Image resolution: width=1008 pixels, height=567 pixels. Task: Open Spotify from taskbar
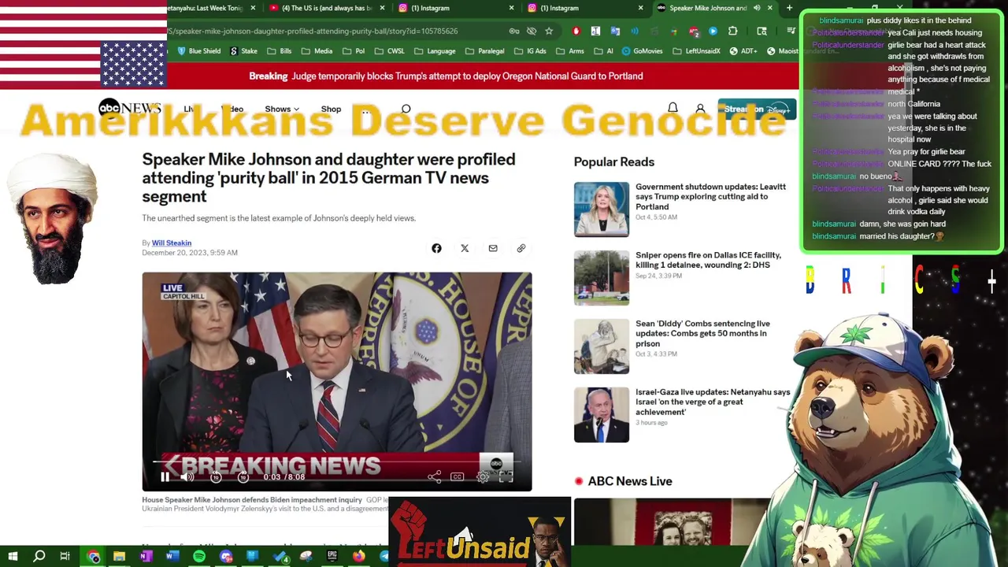click(x=199, y=557)
